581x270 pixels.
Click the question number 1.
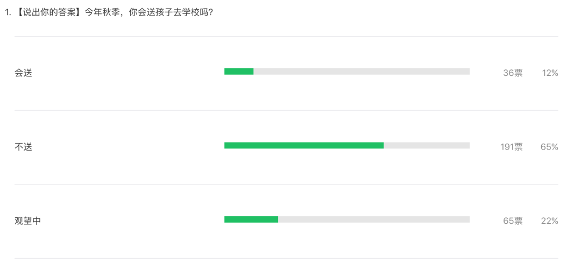[x=7, y=12]
